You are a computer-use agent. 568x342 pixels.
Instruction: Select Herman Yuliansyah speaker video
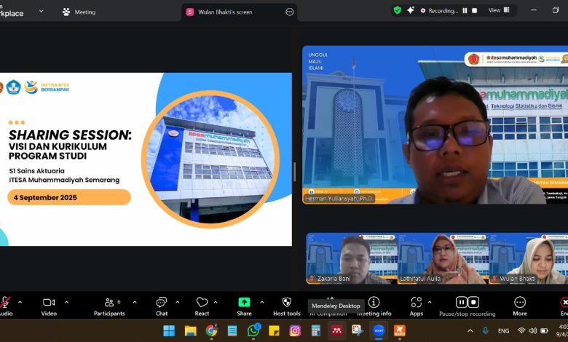435,124
